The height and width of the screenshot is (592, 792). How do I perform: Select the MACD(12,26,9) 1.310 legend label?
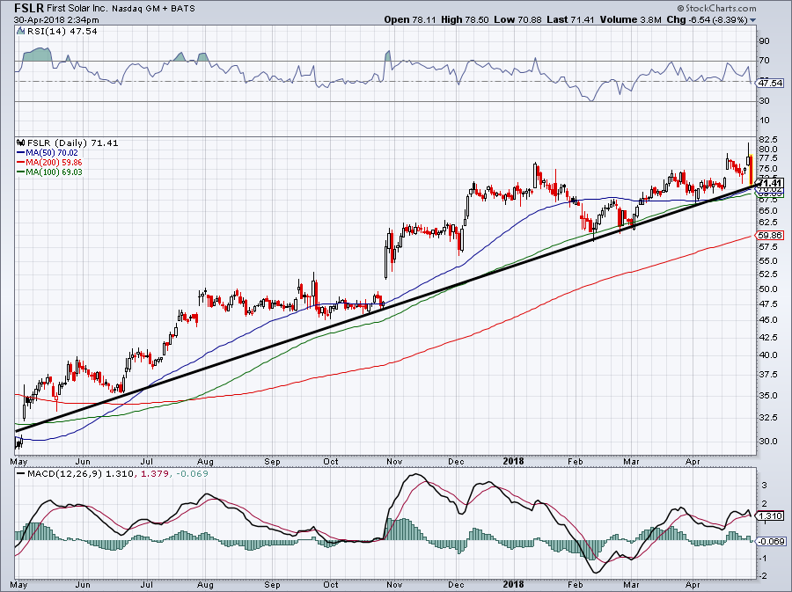click(x=80, y=474)
